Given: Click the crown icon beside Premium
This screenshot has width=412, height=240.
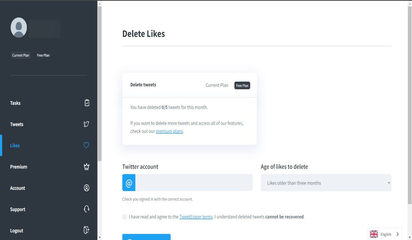Looking at the screenshot, I should 87,166.
